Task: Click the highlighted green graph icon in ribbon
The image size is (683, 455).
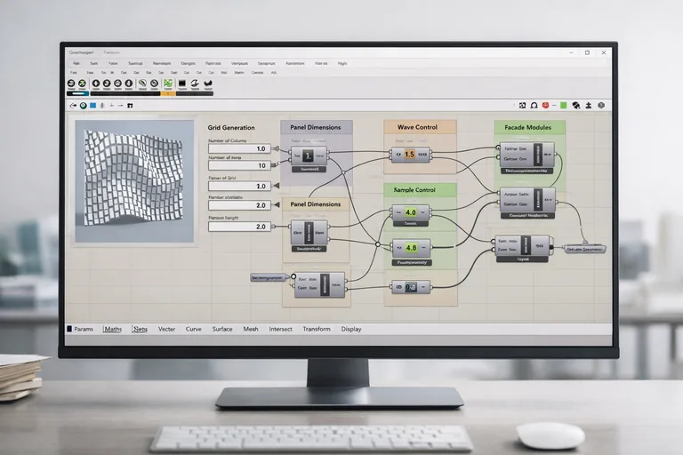Action: pos(167,84)
